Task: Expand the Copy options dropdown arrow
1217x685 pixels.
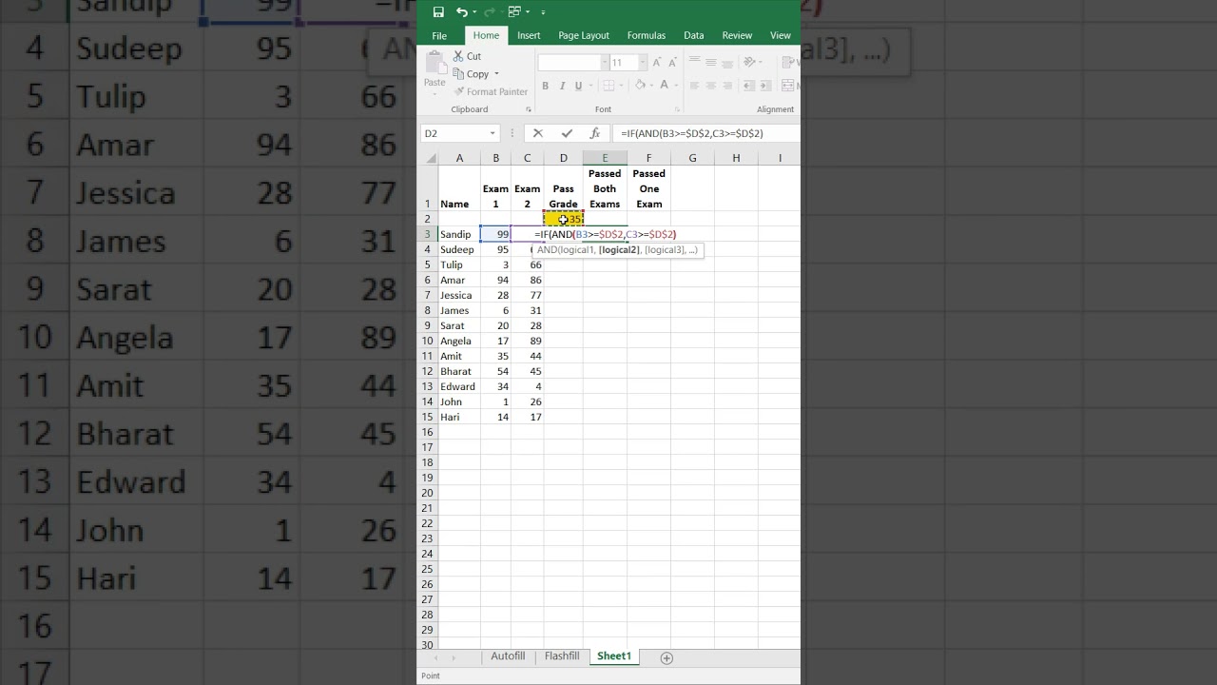Action: 496,74
